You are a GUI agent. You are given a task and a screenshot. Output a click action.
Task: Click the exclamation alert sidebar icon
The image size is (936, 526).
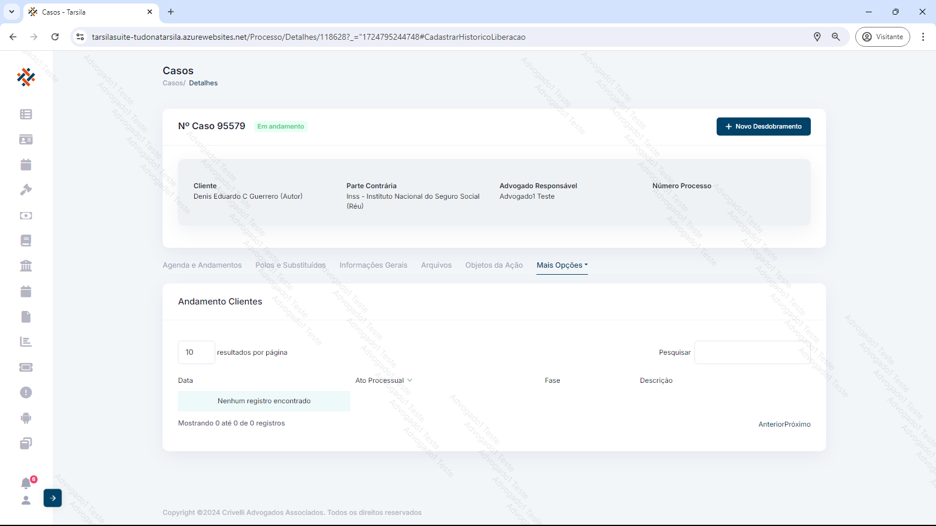click(x=26, y=392)
